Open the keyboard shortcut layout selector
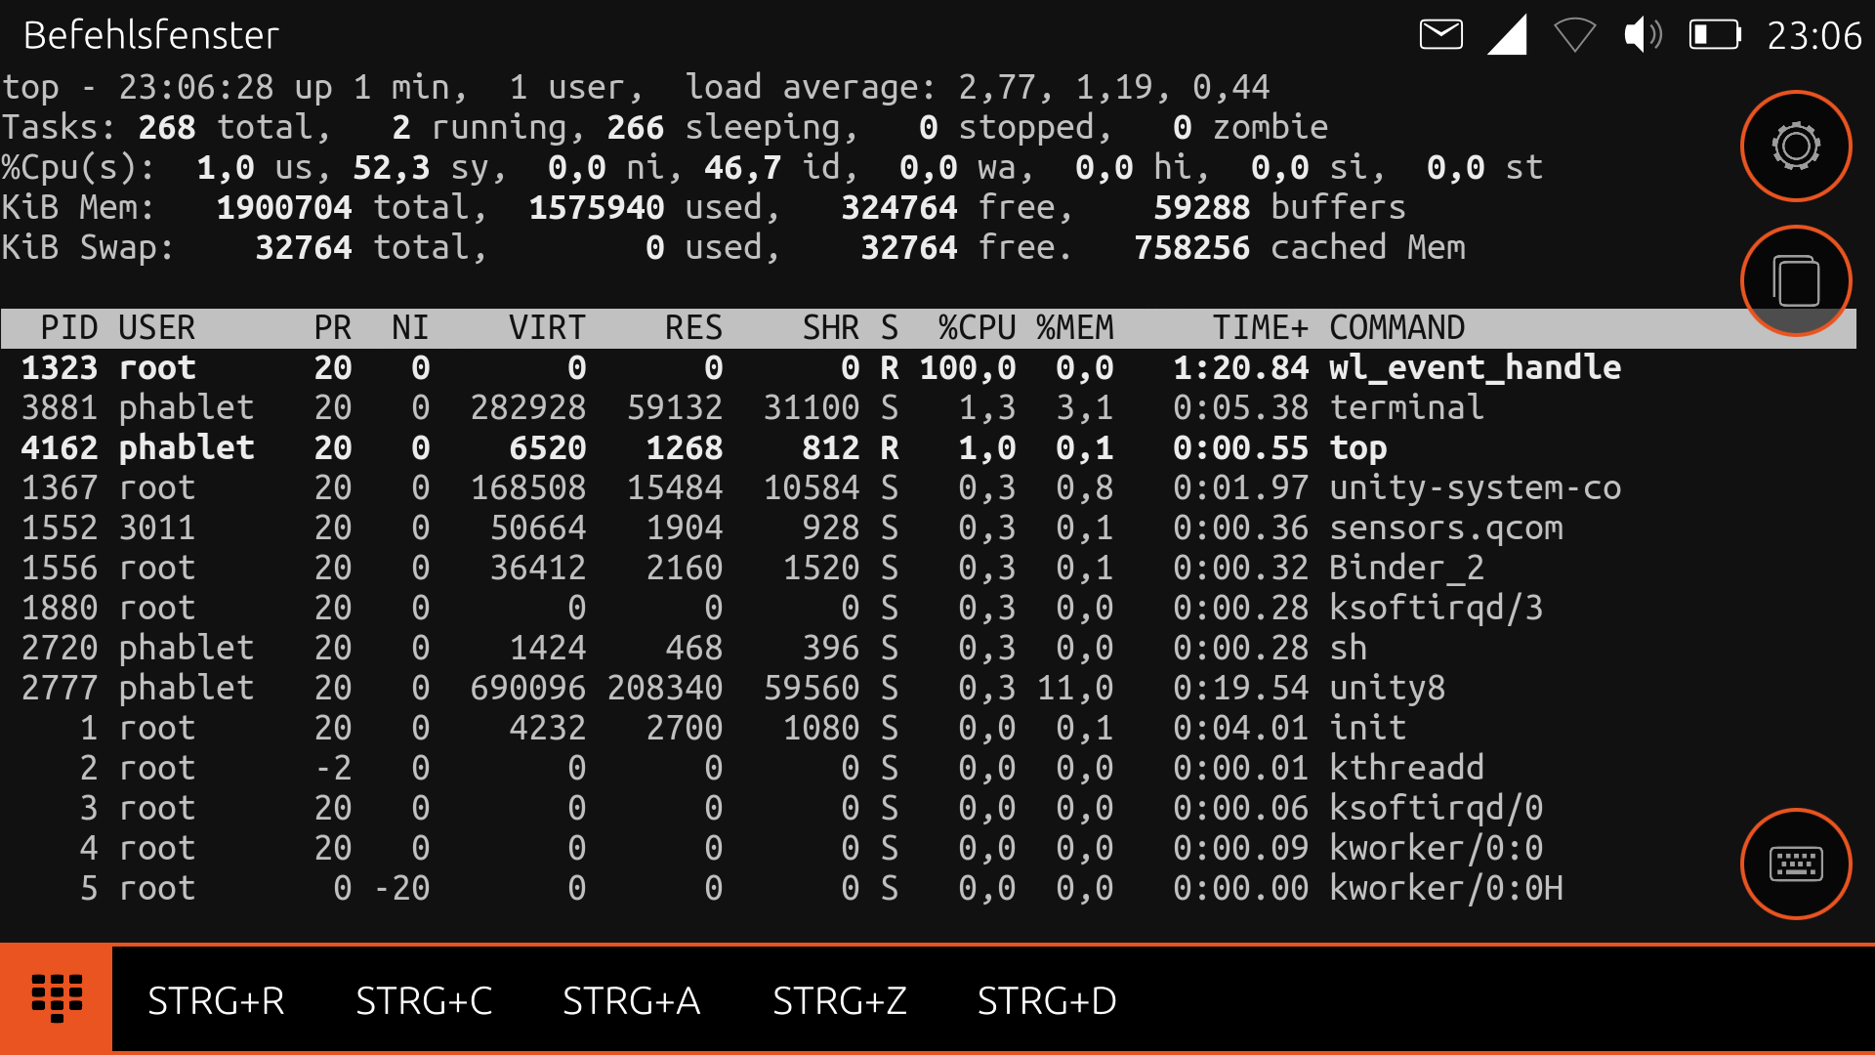This screenshot has width=1875, height=1055. (x=57, y=999)
